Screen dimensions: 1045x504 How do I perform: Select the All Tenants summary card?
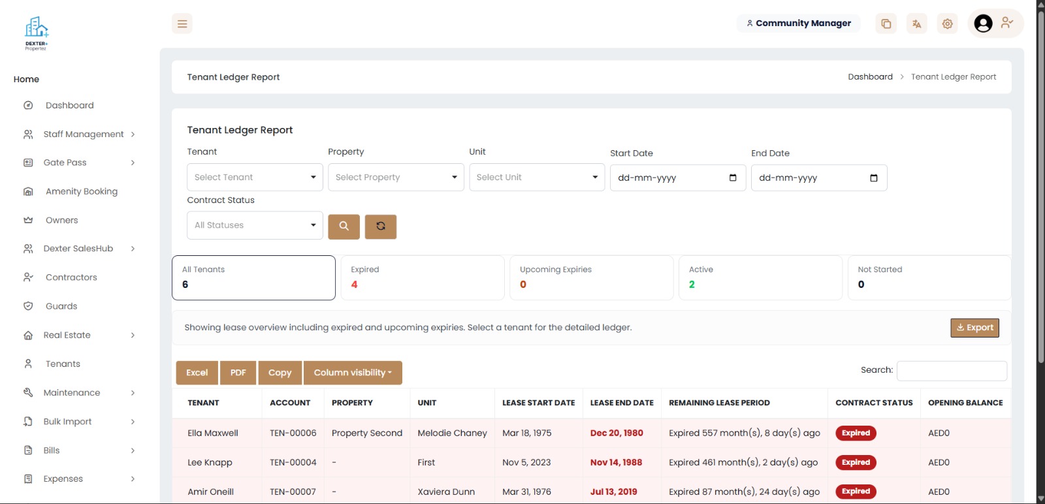click(x=253, y=277)
